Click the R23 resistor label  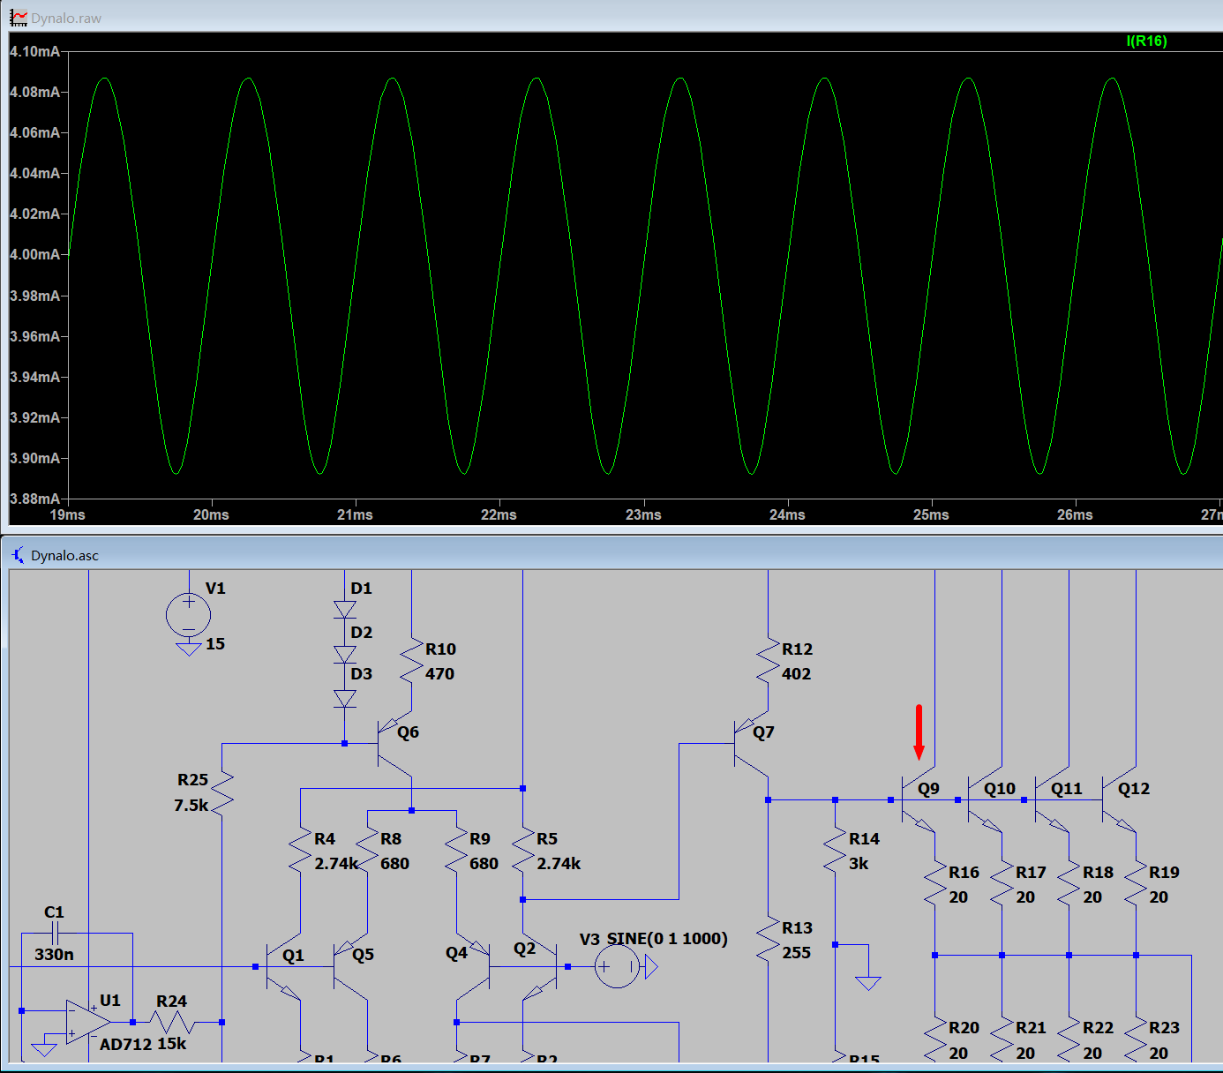[x=1165, y=1028]
